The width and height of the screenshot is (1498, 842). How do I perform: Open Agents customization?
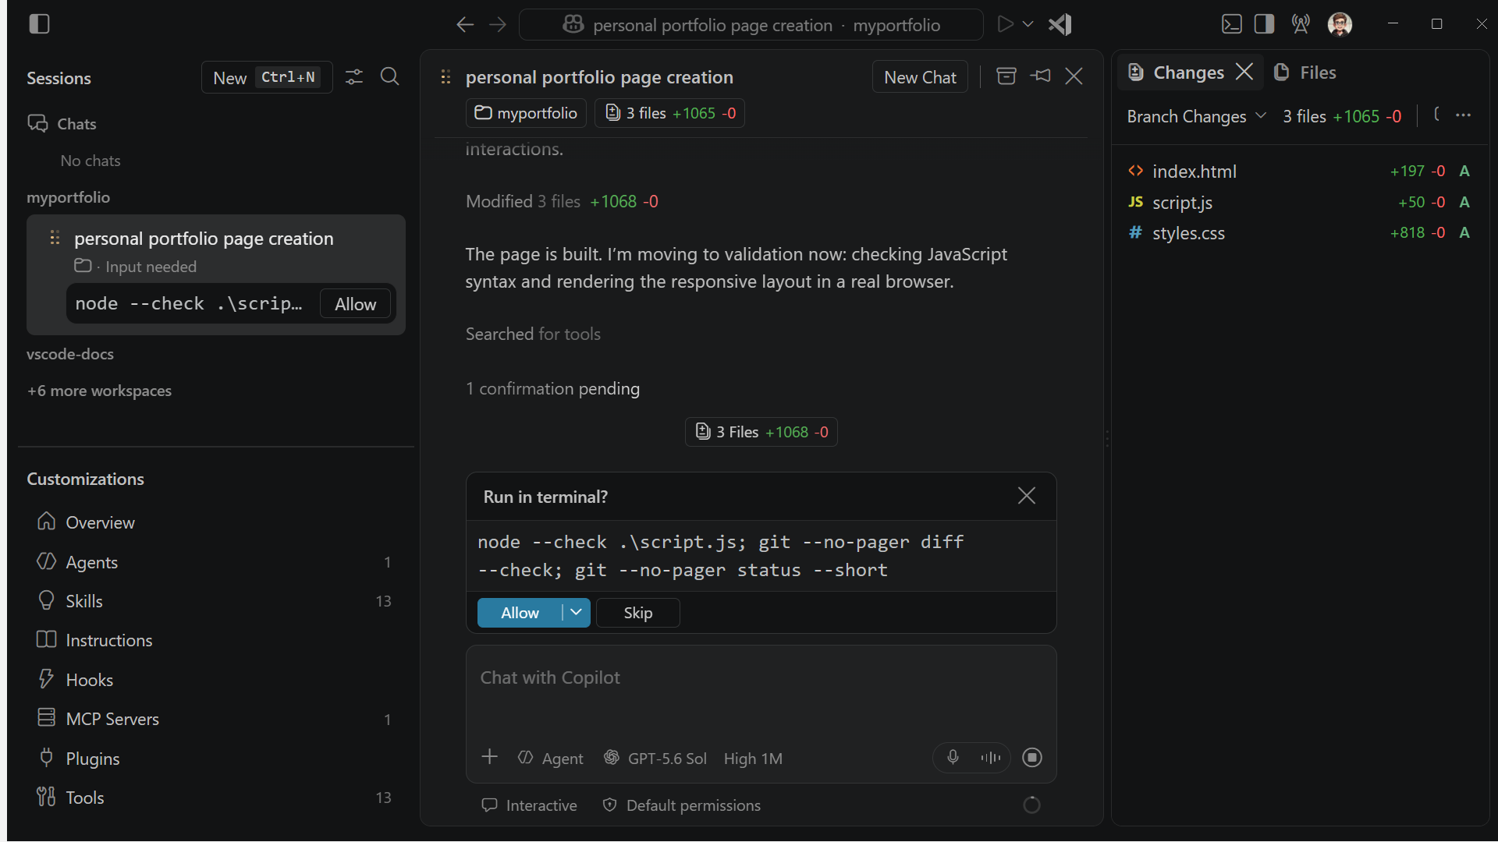(215, 561)
